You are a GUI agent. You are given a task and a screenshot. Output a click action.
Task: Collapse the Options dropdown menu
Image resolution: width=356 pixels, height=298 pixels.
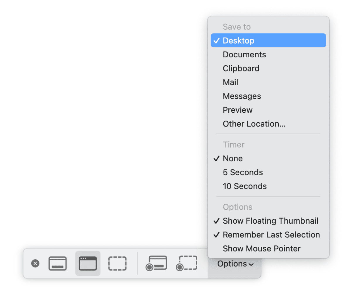pos(235,264)
